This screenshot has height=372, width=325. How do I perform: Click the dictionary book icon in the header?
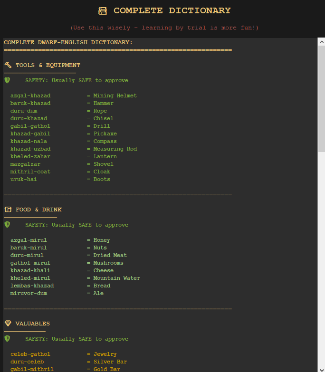click(x=103, y=10)
